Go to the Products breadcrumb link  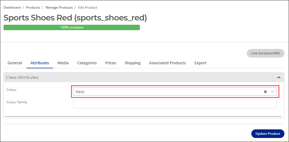(x=33, y=8)
